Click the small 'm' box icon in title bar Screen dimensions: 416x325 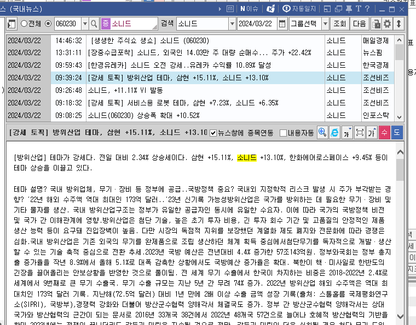pos(230,9)
